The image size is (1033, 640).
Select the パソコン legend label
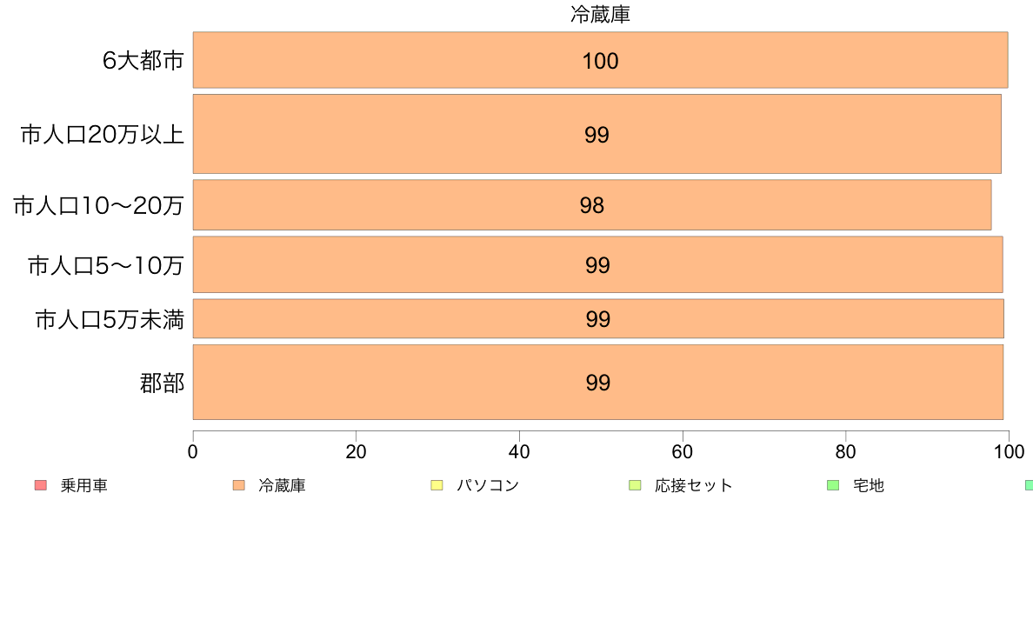pyautogui.click(x=488, y=486)
